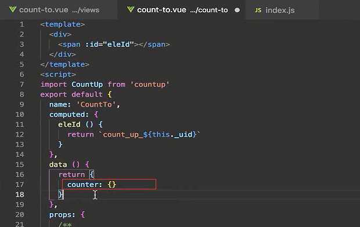Click line number 18 in the gutter
This screenshot has width=360, height=227.
coord(20,195)
